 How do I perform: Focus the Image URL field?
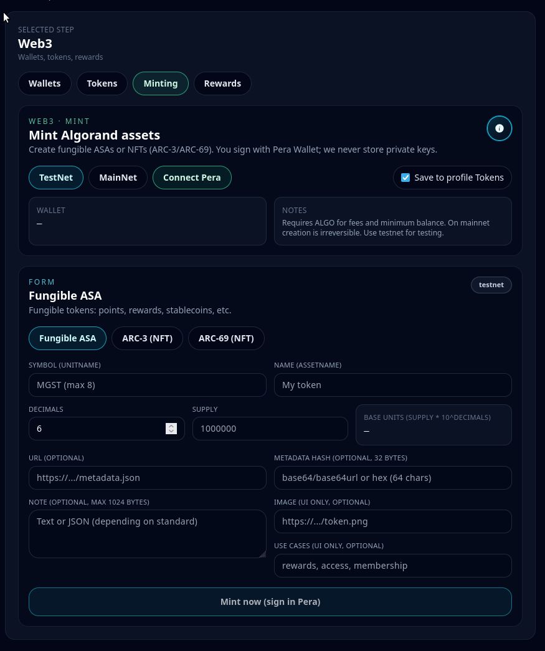pyautogui.click(x=392, y=521)
